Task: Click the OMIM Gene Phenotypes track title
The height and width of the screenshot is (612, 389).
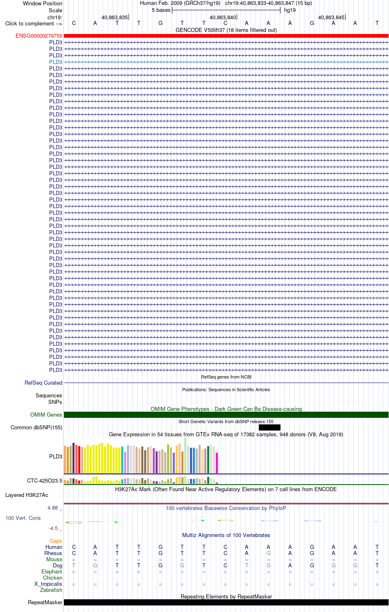Action: click(x=226, y=409)
